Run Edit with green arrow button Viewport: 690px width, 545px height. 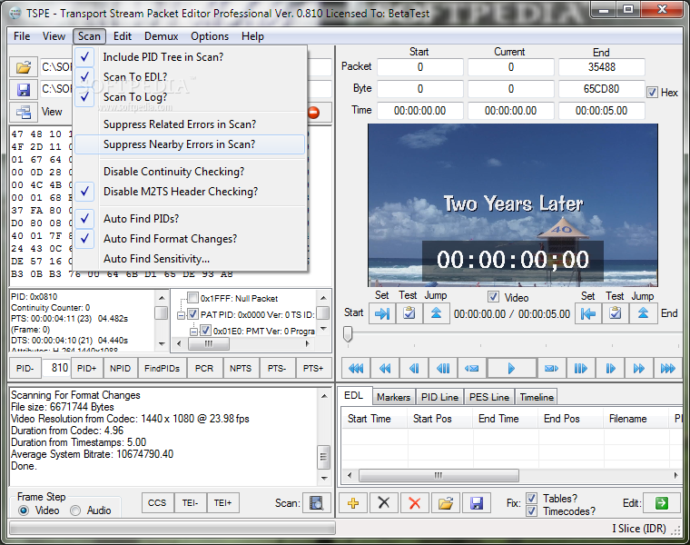(x=662, y=502)
